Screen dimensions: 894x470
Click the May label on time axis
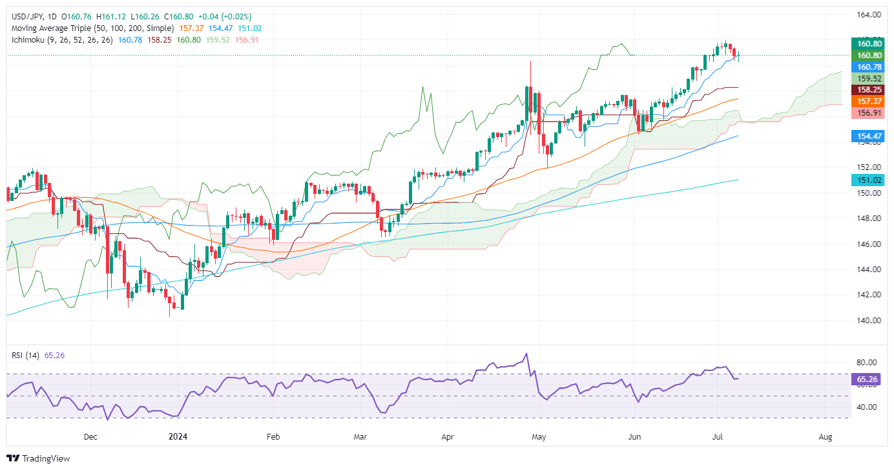[539, 437]
